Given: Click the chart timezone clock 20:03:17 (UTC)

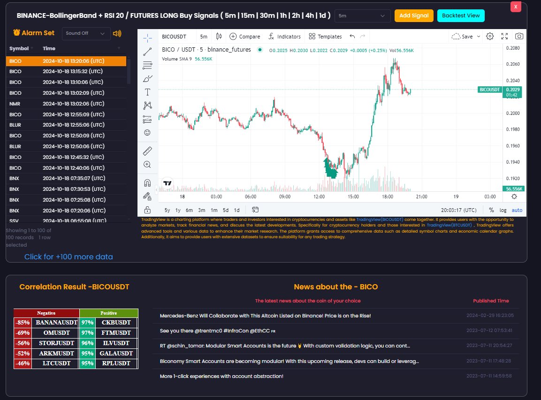Looking at the screenshot, I should click(458, 210).
